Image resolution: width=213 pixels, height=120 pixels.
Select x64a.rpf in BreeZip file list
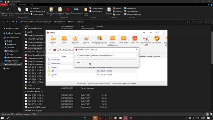click(x=54, y=67)
